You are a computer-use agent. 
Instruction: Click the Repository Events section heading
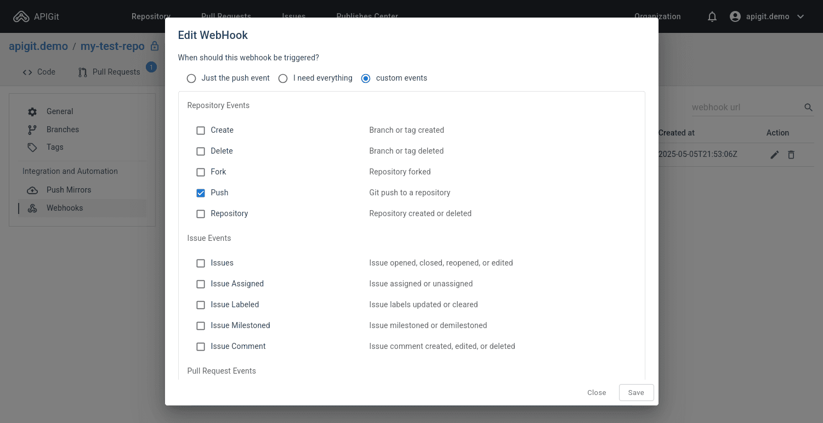218,105
